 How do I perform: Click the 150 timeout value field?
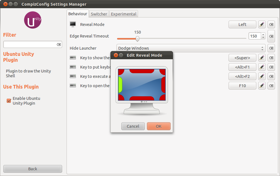[x=255, y=36]
